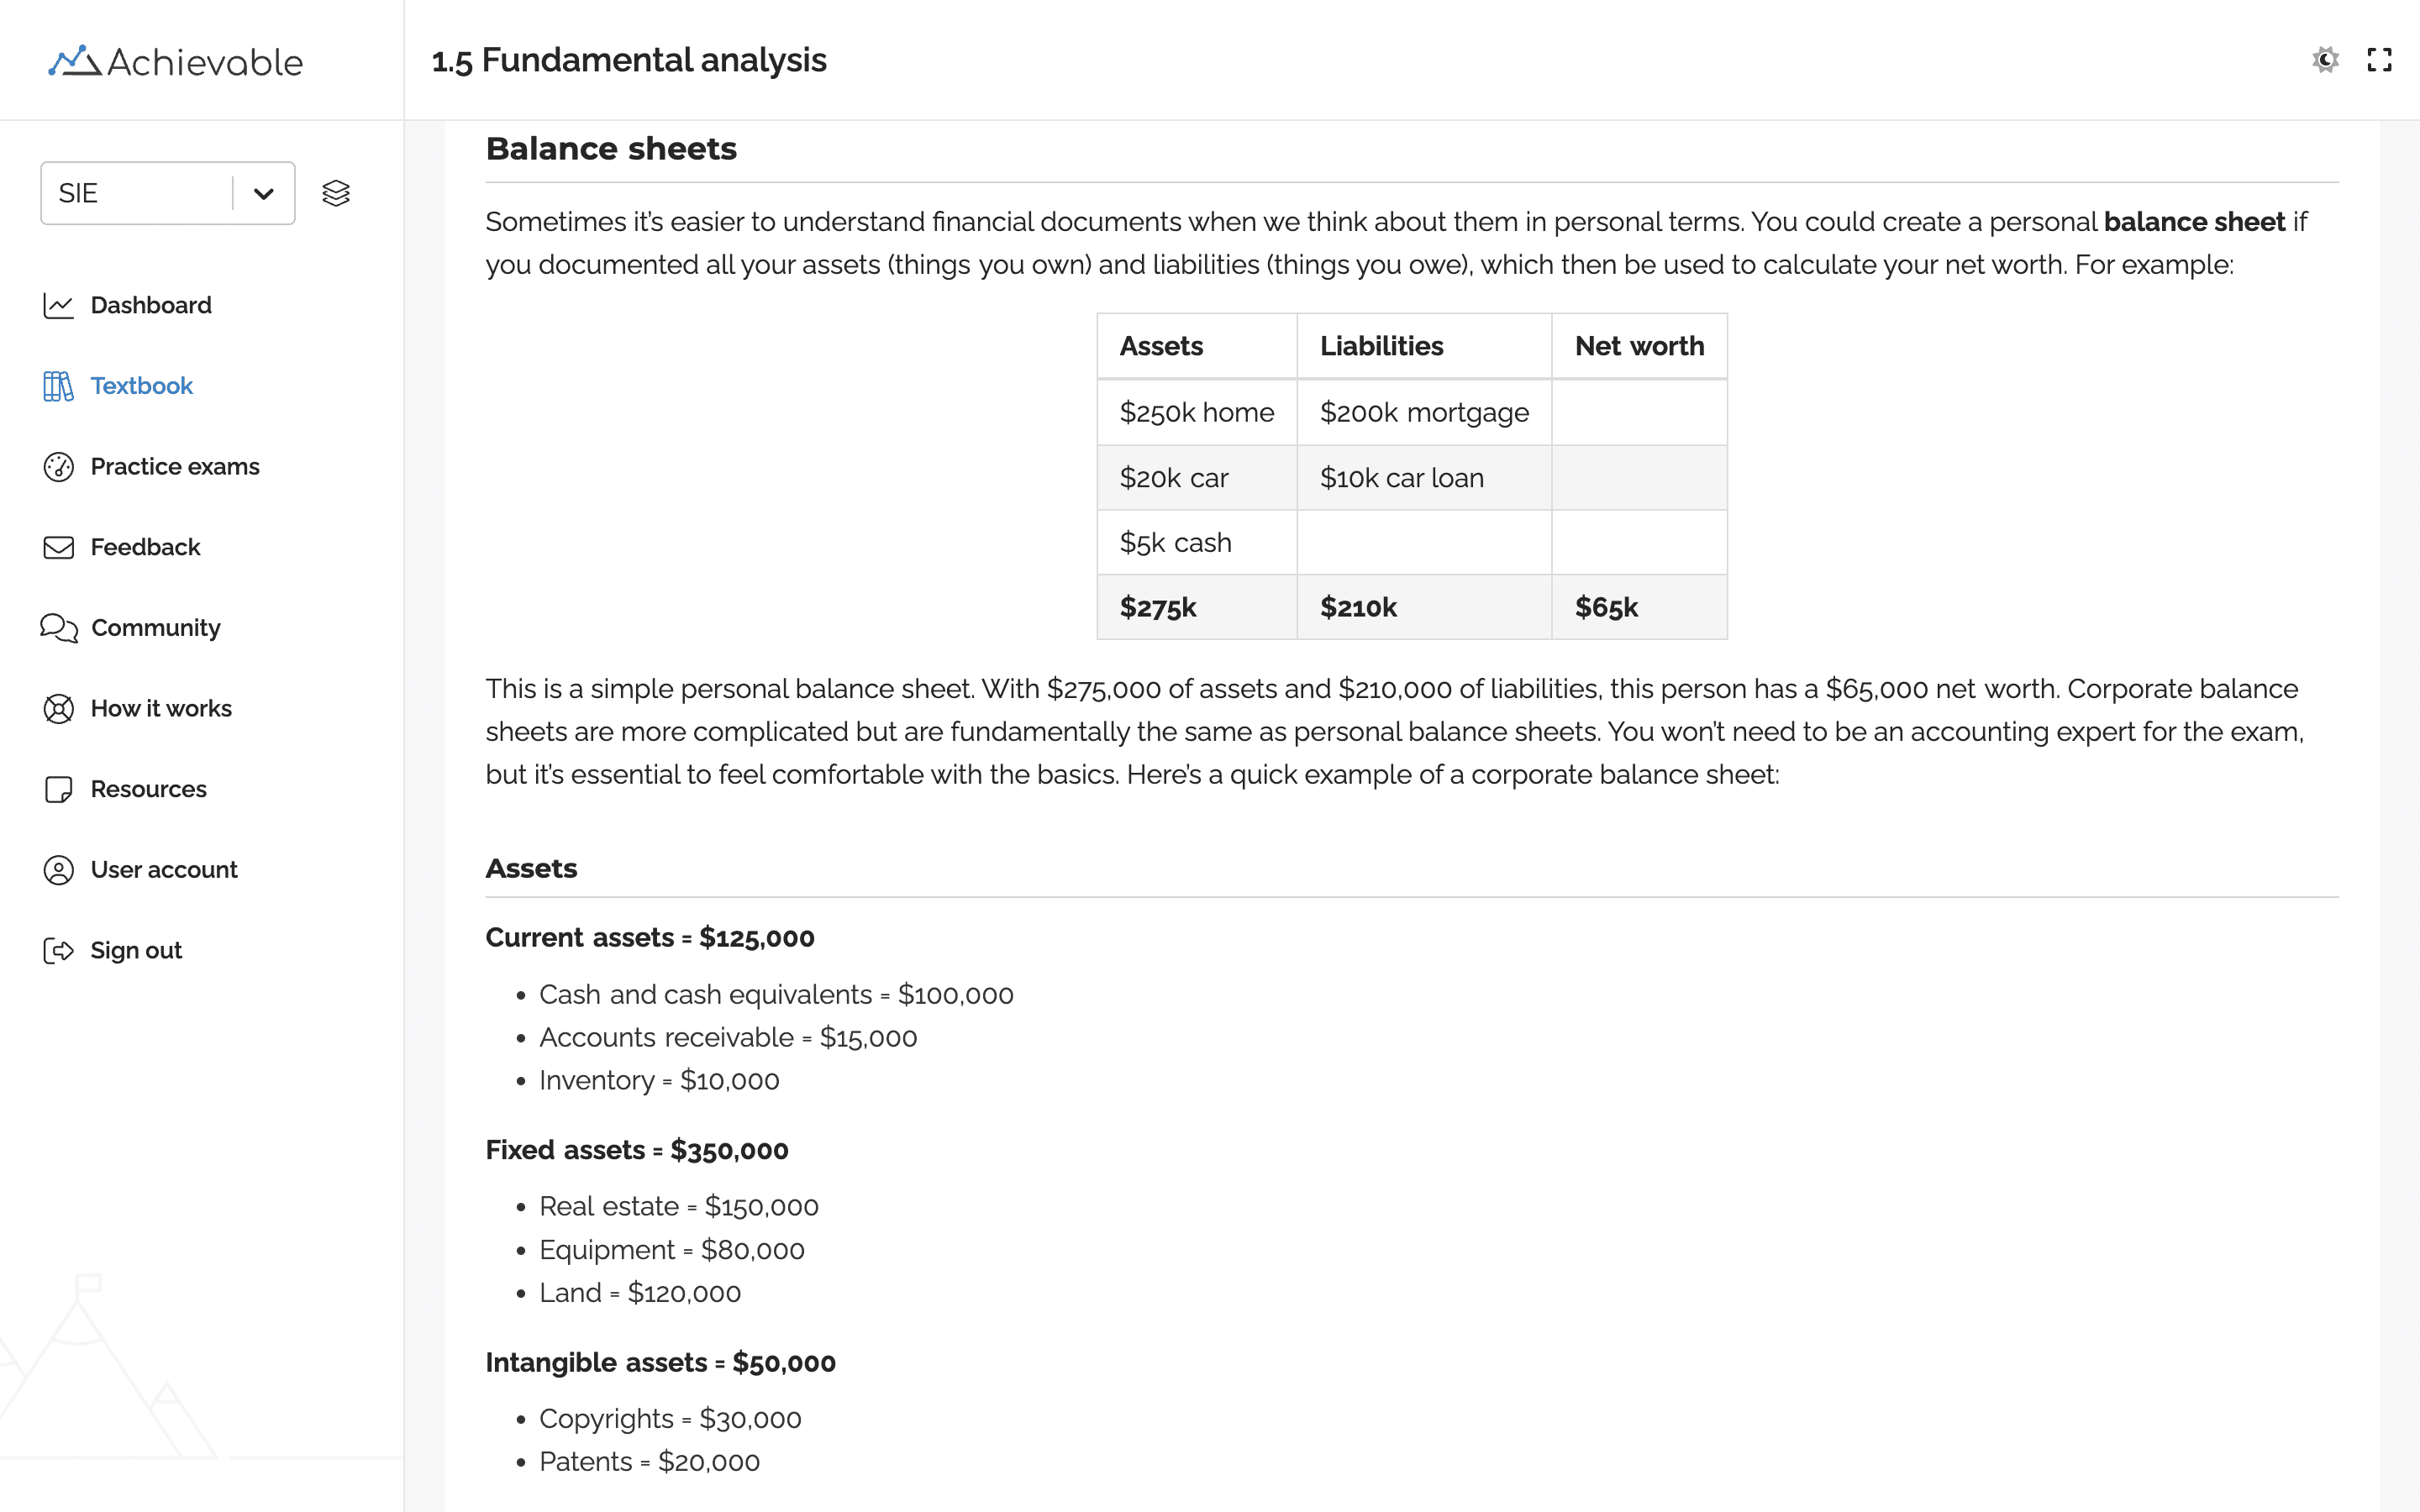Viewport: 2420px width, 1512px height.
Task: Click the How it works lifebuoy icon
Action: point(58,709)
